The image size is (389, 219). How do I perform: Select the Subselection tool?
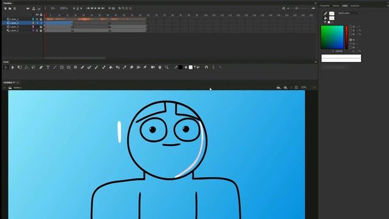coord(13,68)
